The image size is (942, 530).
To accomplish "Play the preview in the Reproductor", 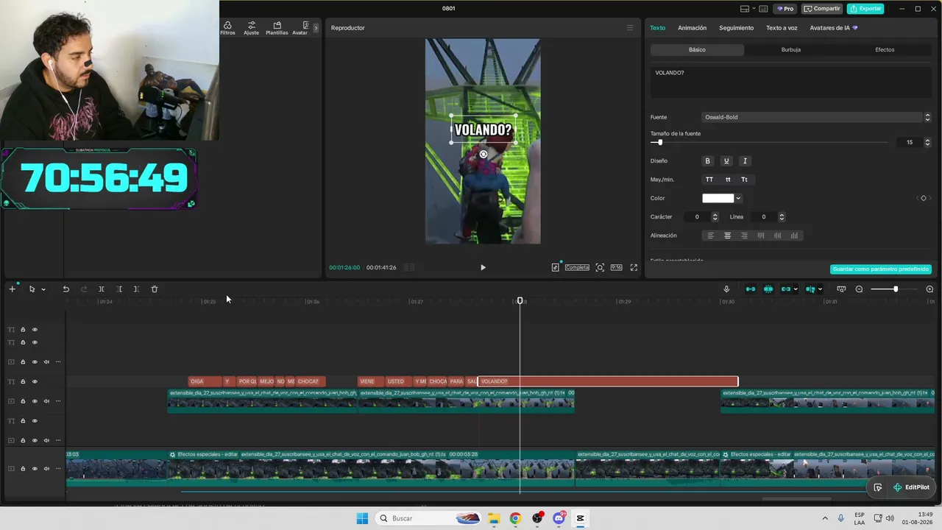I will [483, 268].
